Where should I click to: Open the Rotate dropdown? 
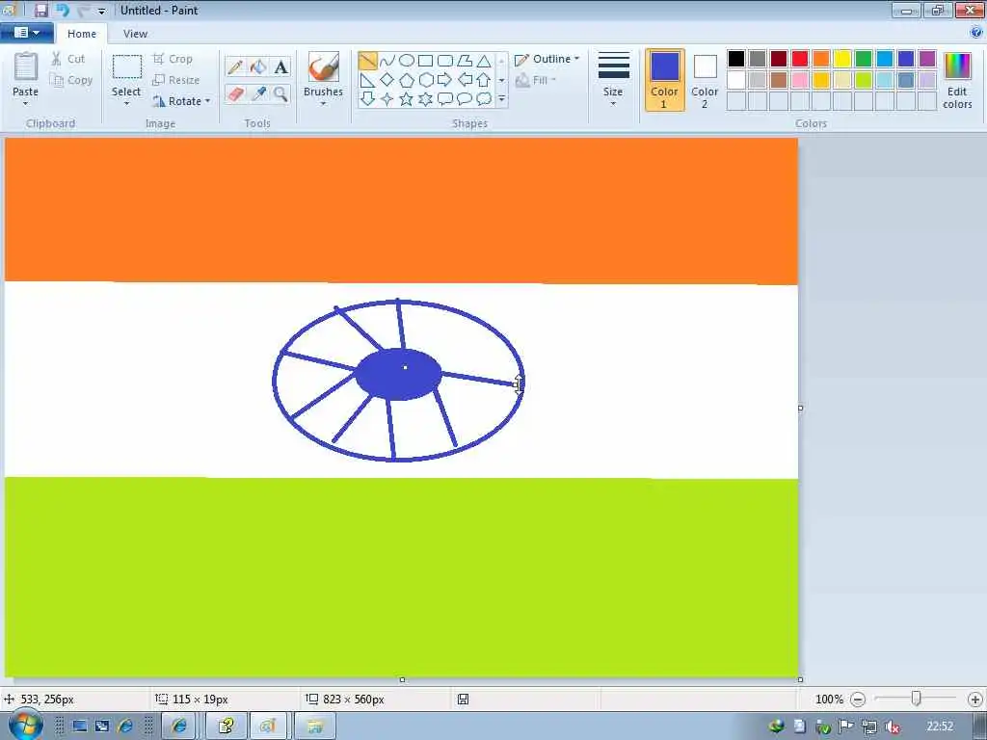pyautogui.click(x=181, y=100)
